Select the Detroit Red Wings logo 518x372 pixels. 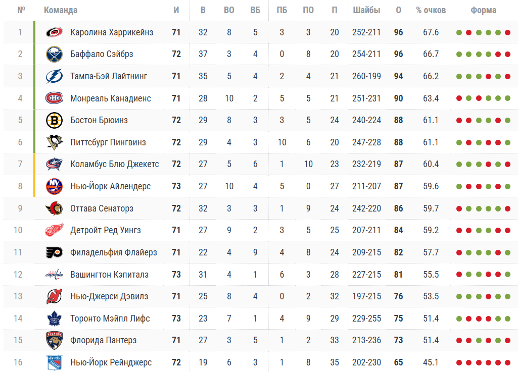point(54,230)
